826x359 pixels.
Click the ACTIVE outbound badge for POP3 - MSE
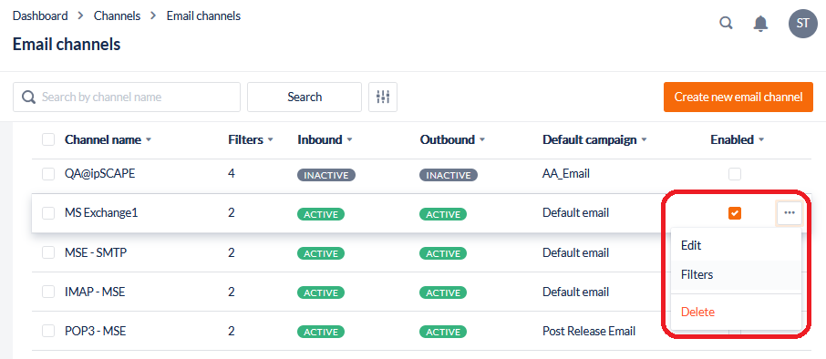pyautogui.click(x=443, y=332)
